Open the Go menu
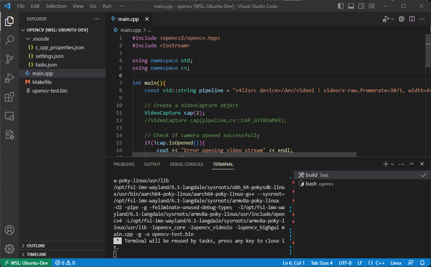The height and width of the screenshot is (267, 431). tap(93, 6)
